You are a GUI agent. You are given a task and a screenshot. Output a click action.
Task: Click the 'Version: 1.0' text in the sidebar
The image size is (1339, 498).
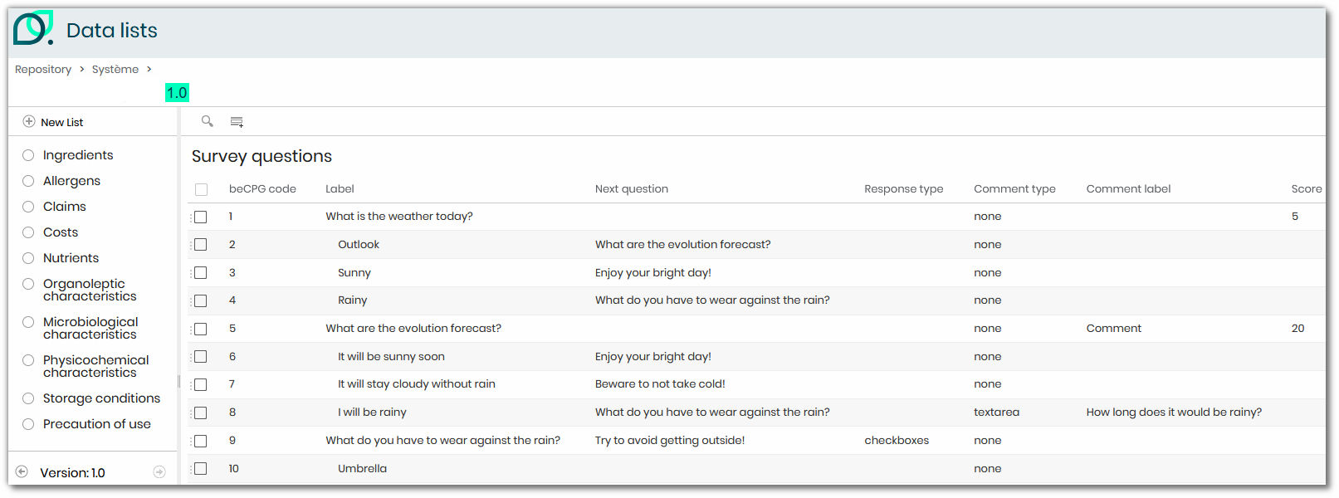72,472
